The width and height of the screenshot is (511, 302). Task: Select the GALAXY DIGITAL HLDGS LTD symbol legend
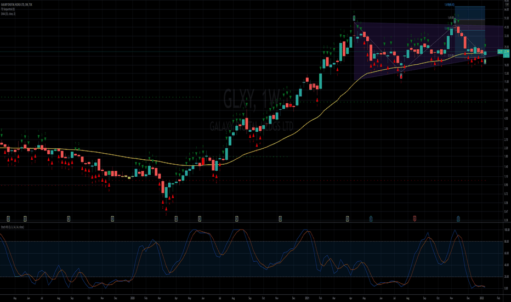[x=16, y=4]
